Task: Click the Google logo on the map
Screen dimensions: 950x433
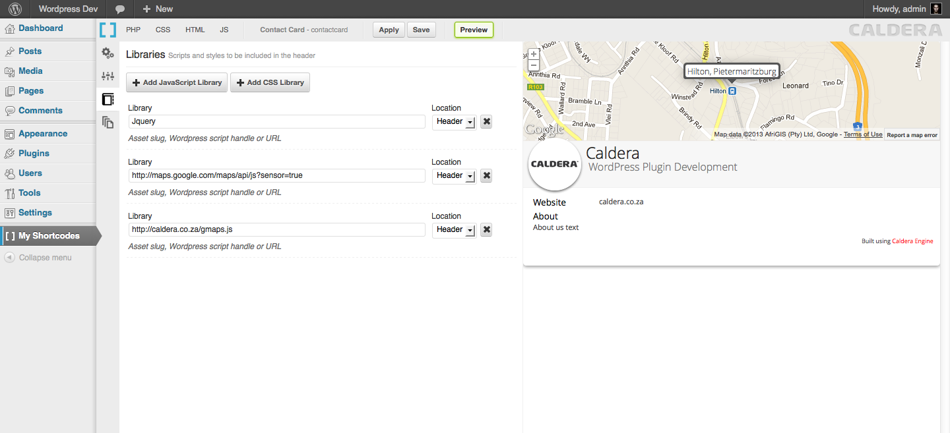Action: click(x=544, y=130)
